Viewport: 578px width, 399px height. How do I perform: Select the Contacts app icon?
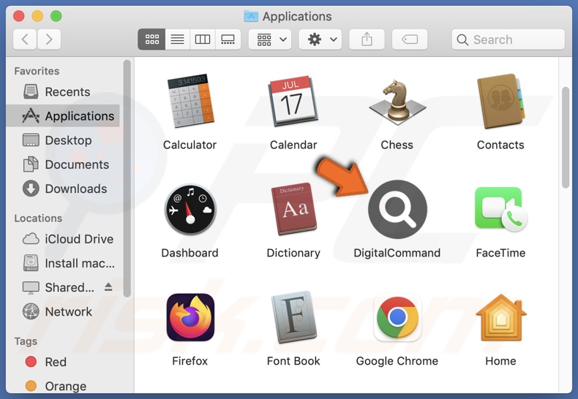500,102
